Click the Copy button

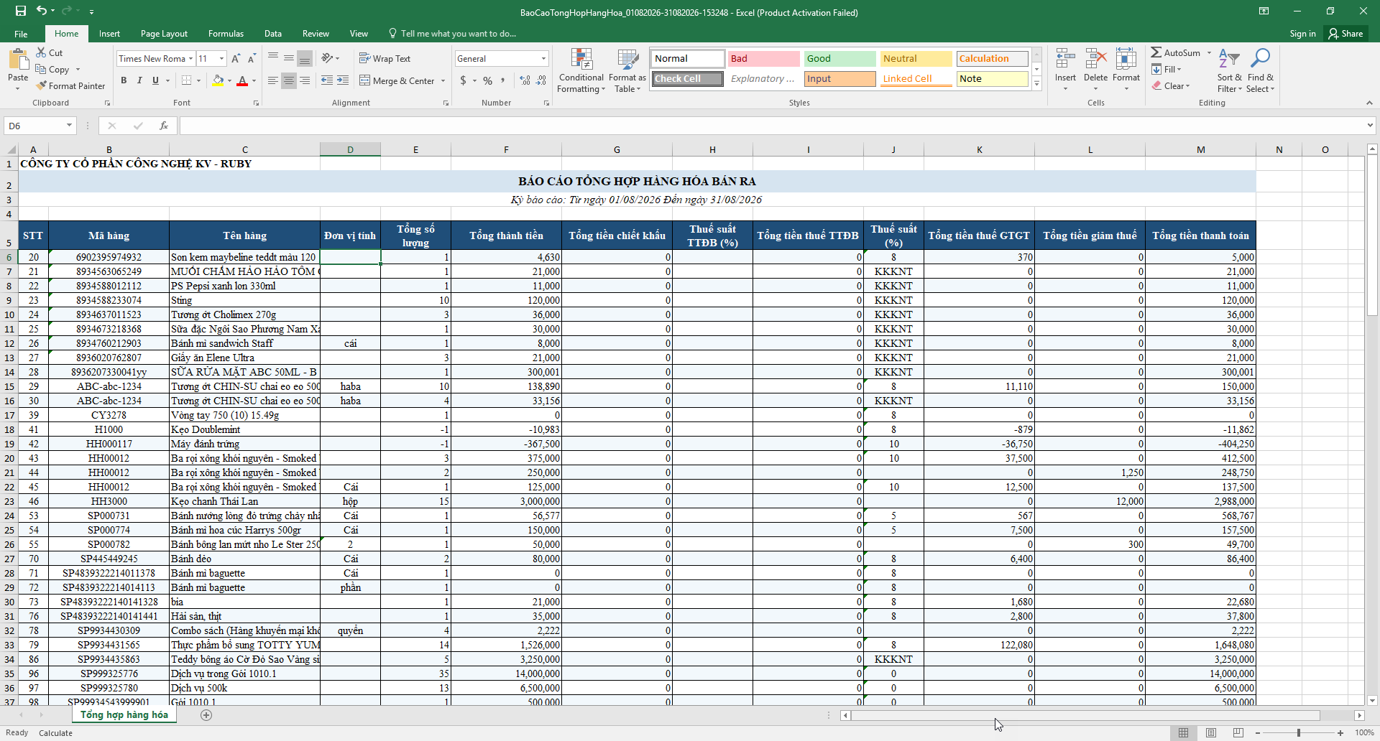pyautogui.click(x=52, y=70)
